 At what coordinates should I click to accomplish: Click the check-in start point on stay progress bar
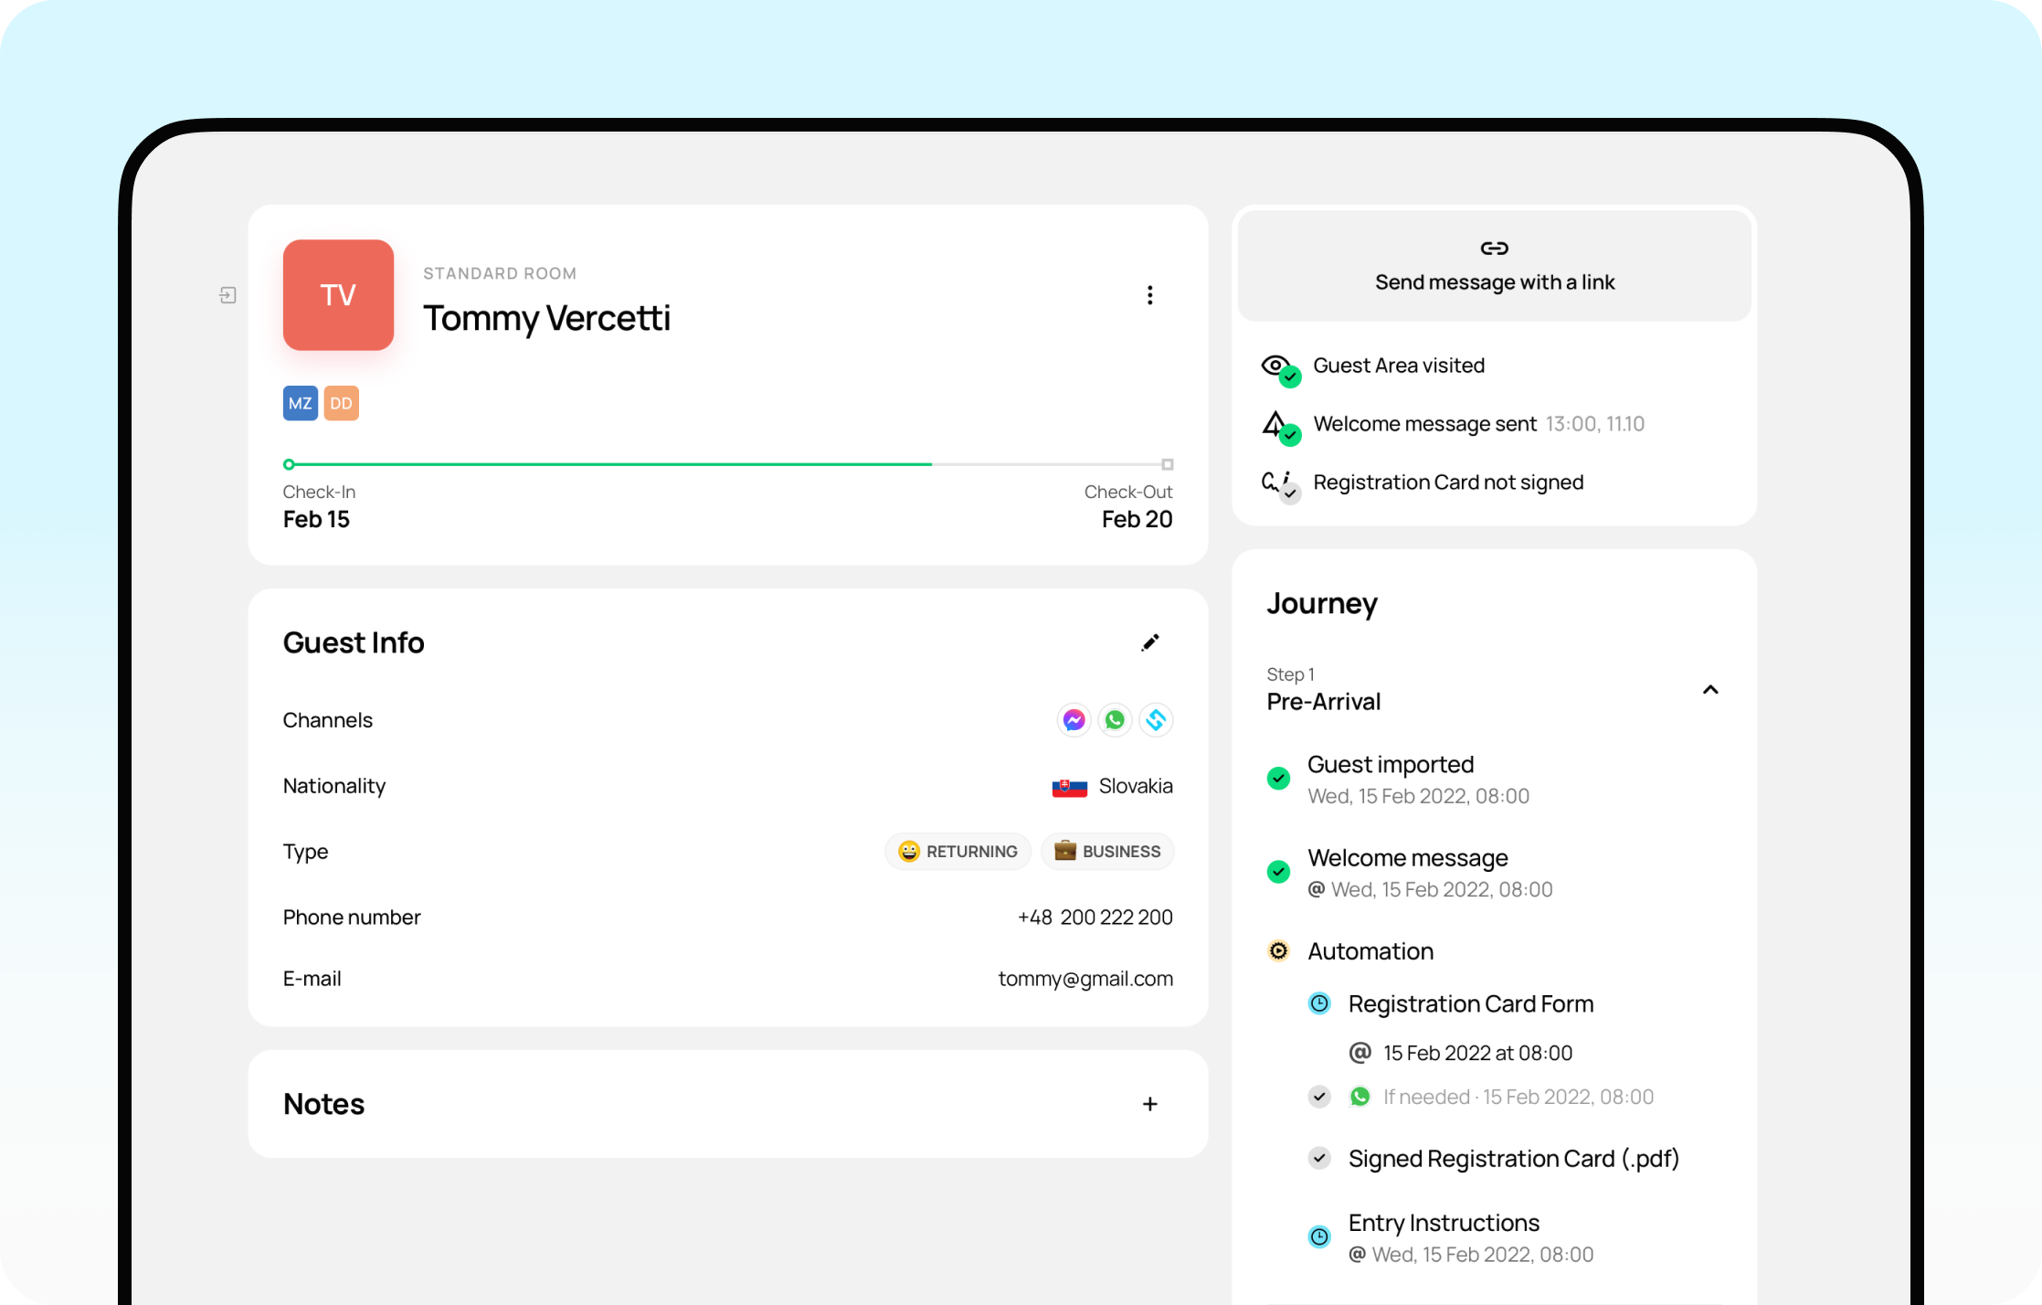(289, 464)
